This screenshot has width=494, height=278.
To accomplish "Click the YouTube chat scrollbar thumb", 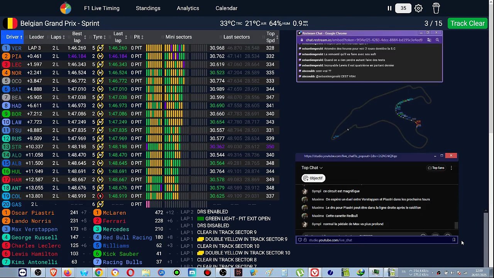I will [456, 225].
